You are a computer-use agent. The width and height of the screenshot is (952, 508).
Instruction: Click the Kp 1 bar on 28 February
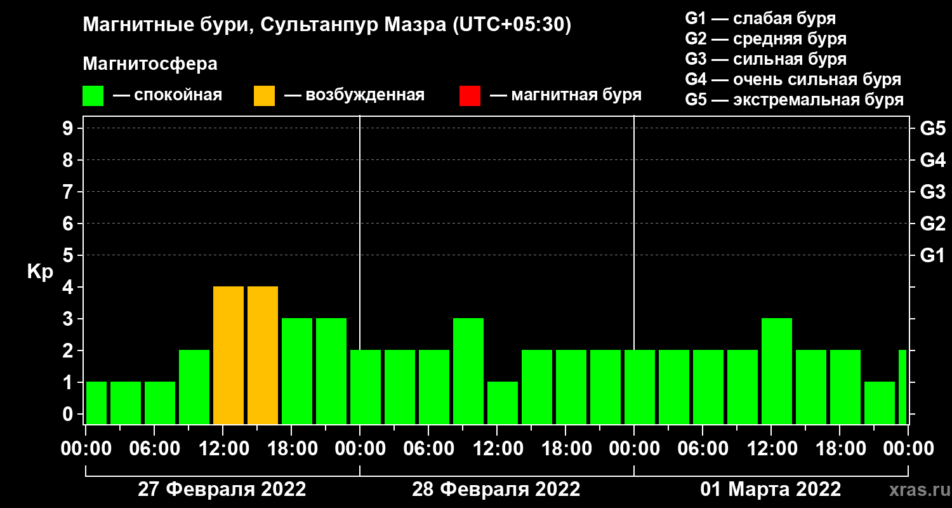point(503,403)
